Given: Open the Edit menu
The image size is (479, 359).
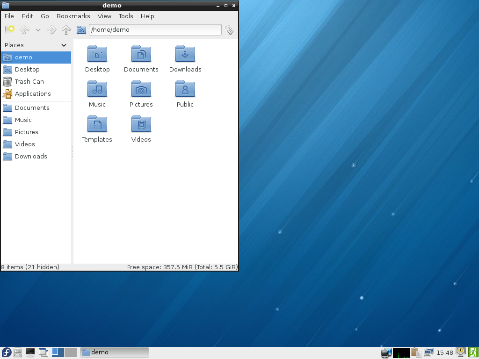Looking at the screenshot, I should (x=27, y=16).
